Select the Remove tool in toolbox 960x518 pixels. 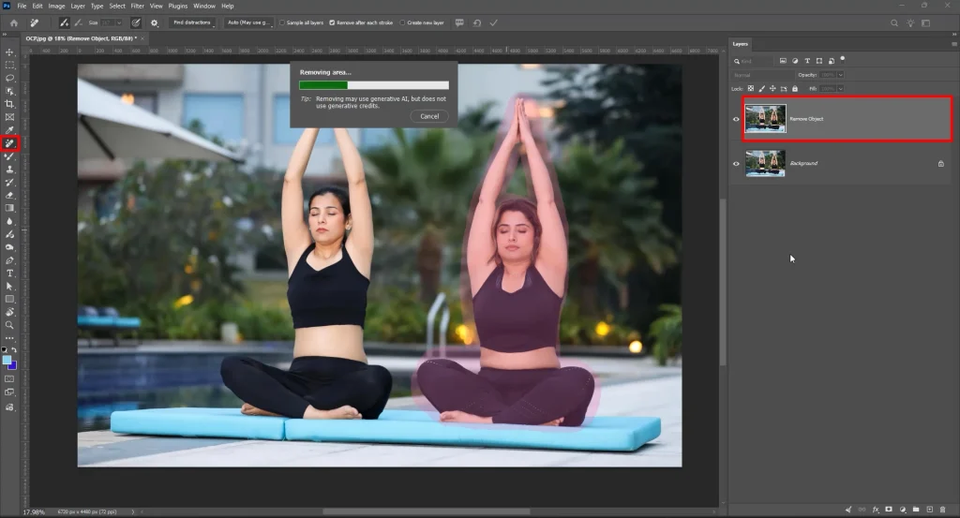[x=9, y=143]
